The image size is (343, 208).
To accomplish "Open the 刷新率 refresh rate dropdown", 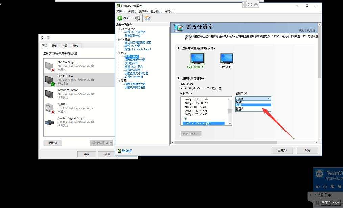I will coord(269,98).
